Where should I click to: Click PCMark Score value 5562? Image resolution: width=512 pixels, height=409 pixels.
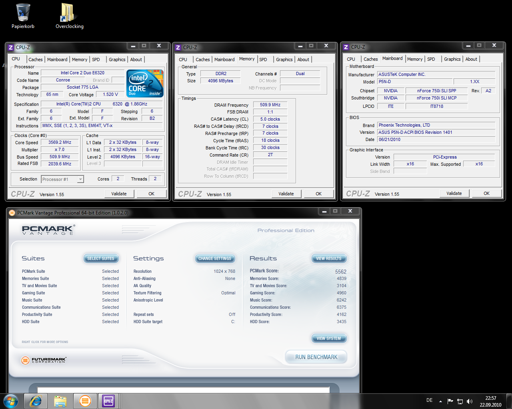[341, 272]
